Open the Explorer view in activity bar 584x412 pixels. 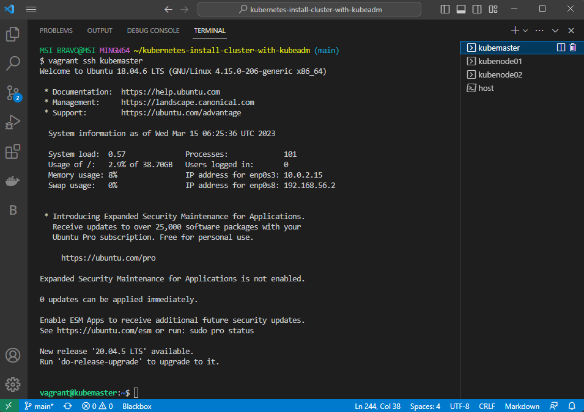(x=13, y=34)
